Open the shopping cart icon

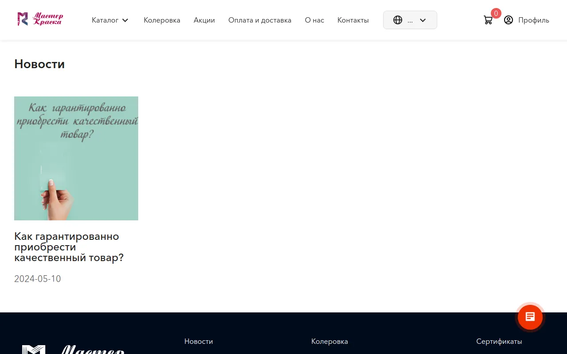488,20
